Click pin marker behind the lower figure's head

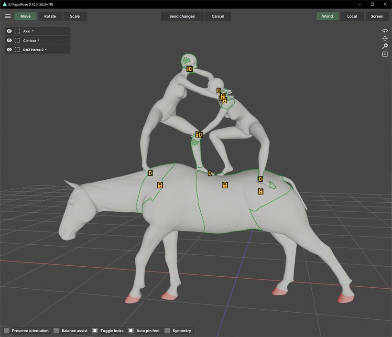tap(219, 90)
